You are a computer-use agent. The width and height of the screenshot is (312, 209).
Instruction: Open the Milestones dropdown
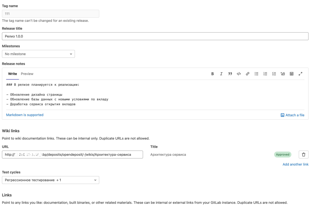tap(38, 54)
